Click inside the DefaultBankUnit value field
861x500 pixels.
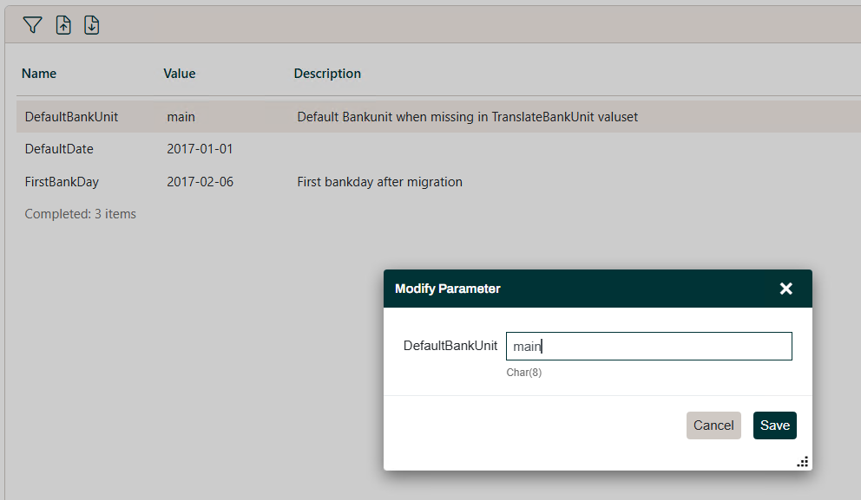pyautogui.click(x=648, y=346)
